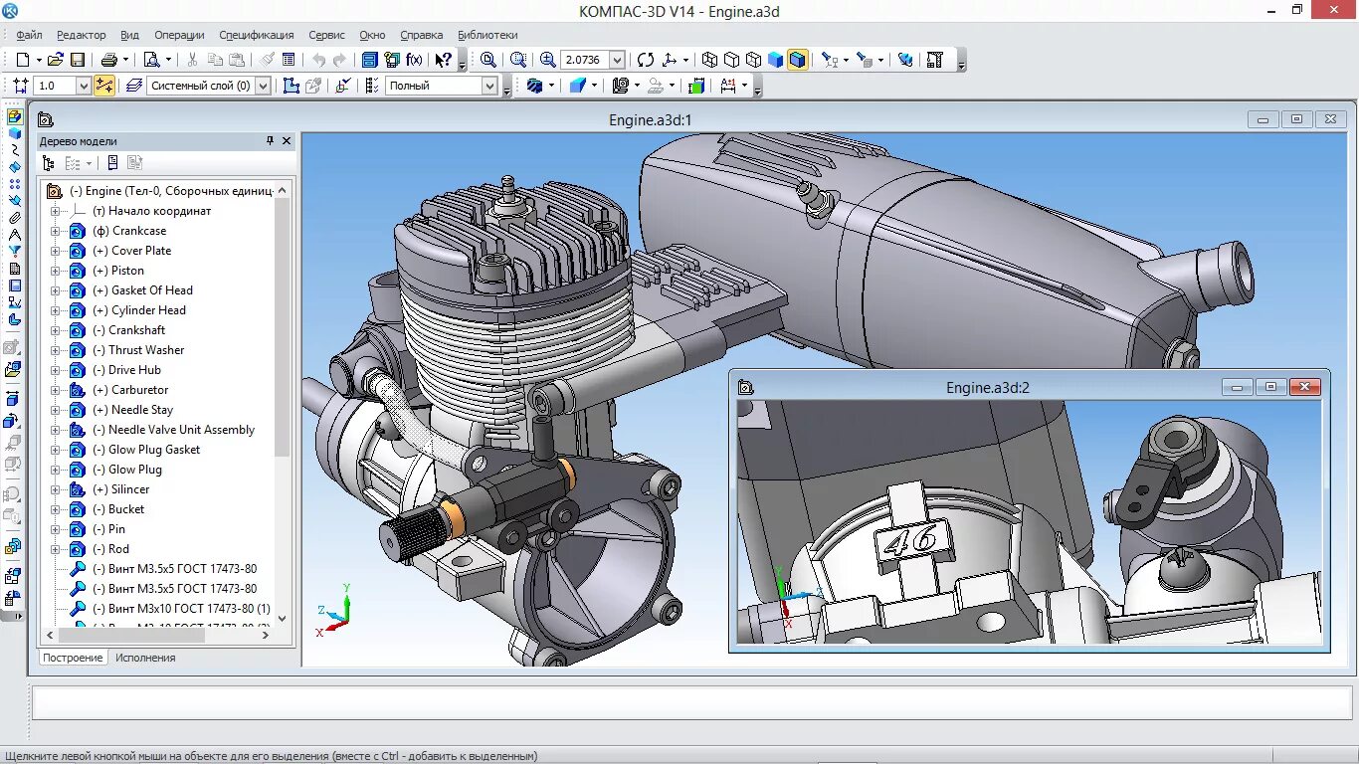
Task: Switch to the Исполнения tab
Action: click(x=145, y=658)
